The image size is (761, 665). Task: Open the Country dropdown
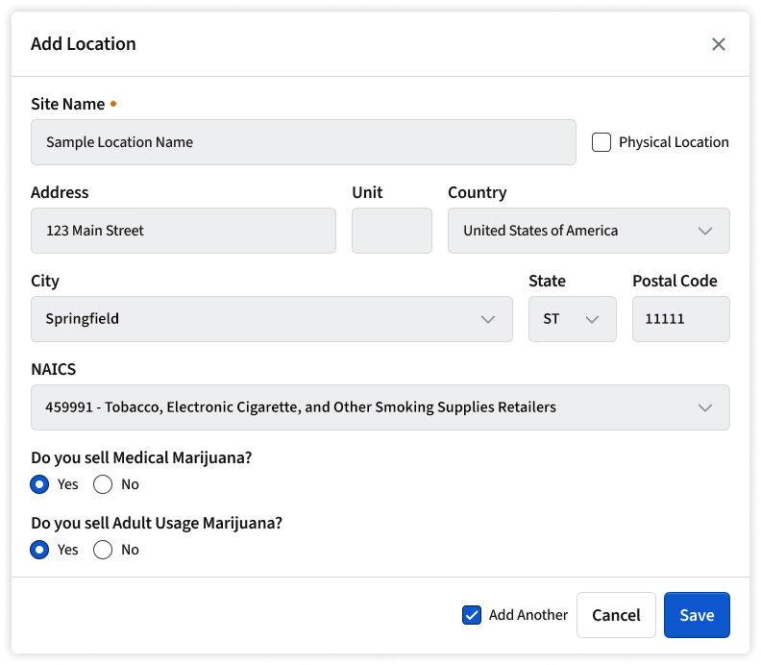589,231
